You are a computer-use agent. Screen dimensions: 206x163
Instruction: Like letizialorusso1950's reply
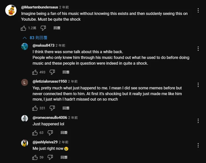click(35, 108)
